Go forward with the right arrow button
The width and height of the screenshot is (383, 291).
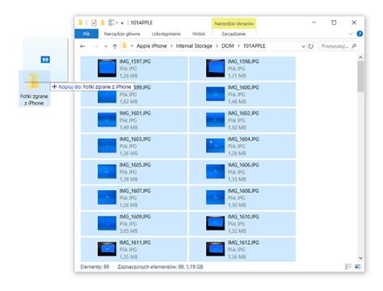[x=95, y=46]
